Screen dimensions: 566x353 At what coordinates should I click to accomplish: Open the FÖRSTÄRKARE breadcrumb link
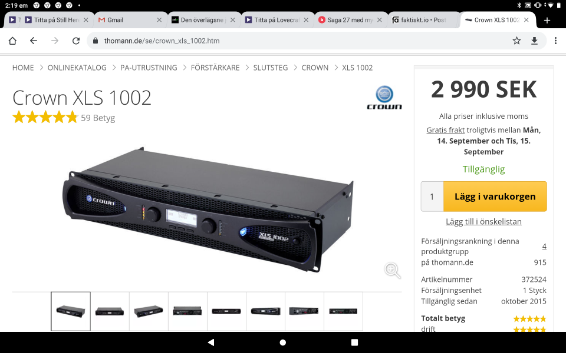(x=215, y=68)
